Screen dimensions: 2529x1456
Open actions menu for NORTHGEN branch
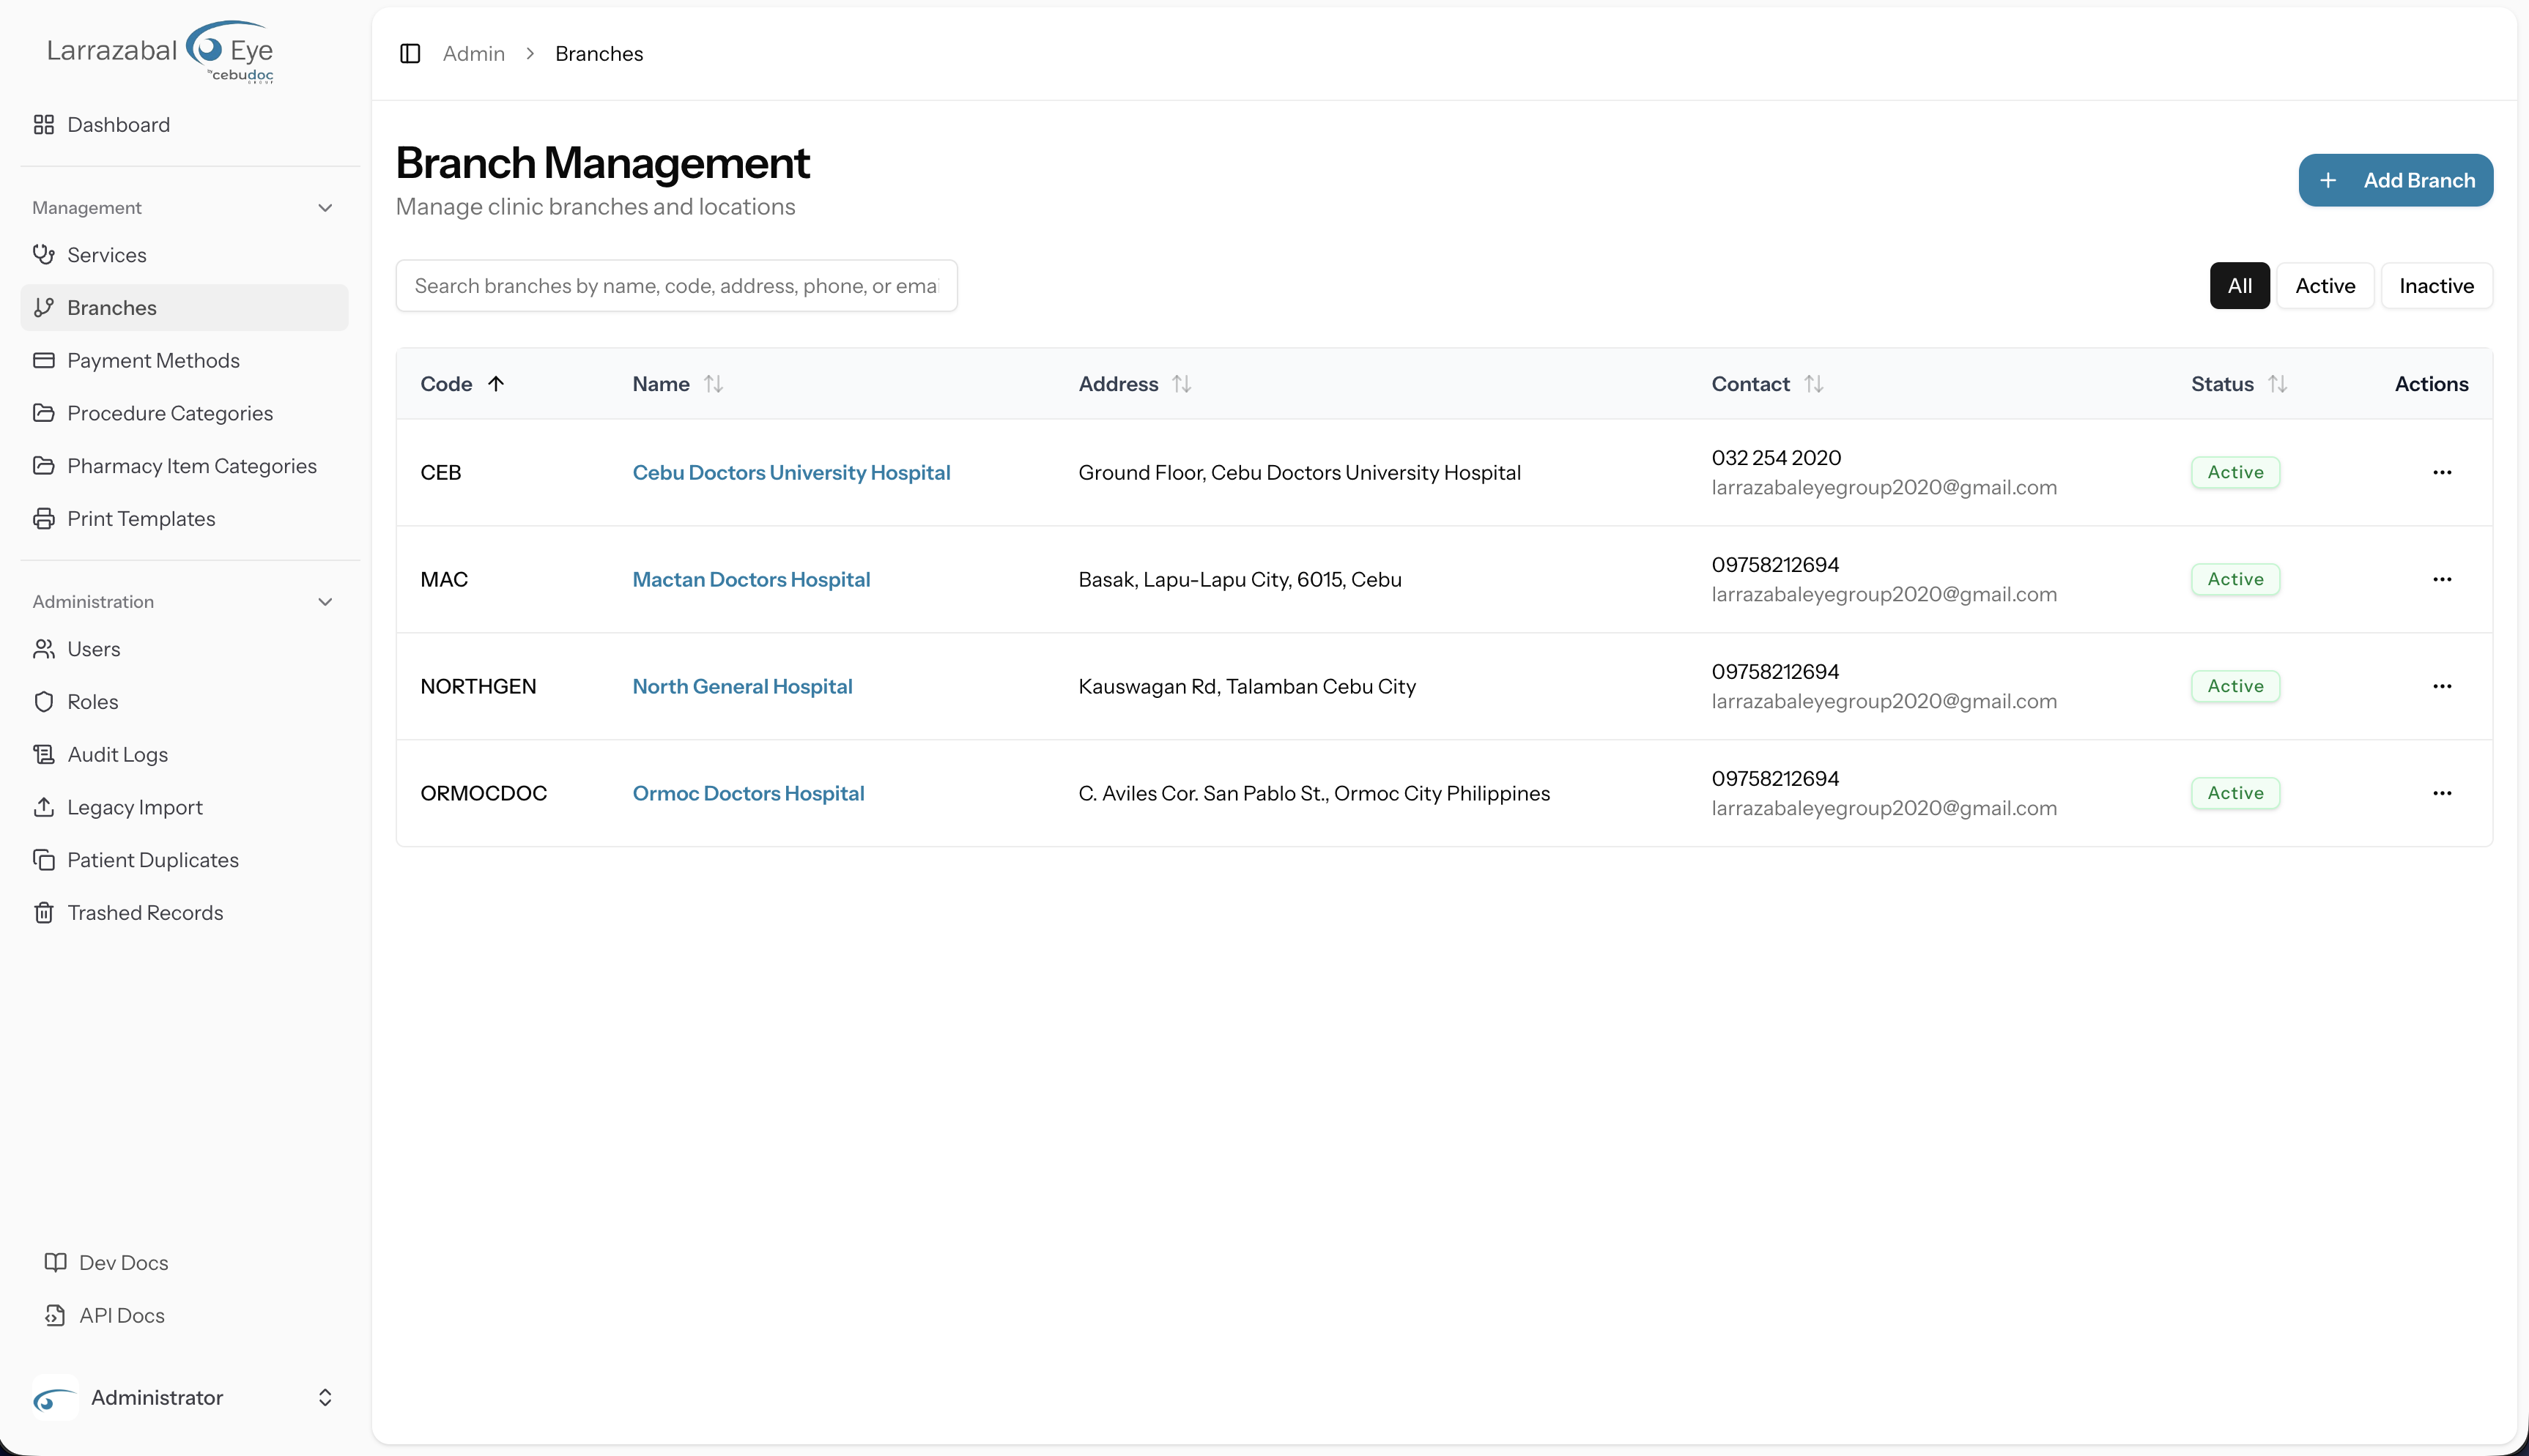coord(2442,686)
